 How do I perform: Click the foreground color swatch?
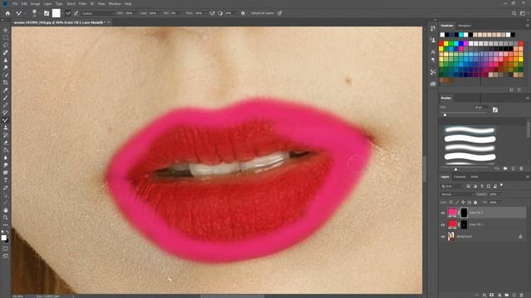pos(3,238)
